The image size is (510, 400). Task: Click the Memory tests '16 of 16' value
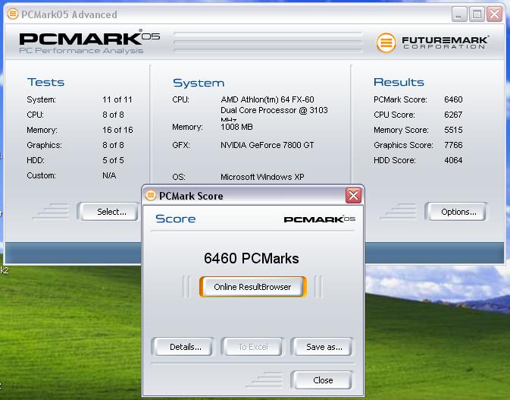click(x=117, y=130)
